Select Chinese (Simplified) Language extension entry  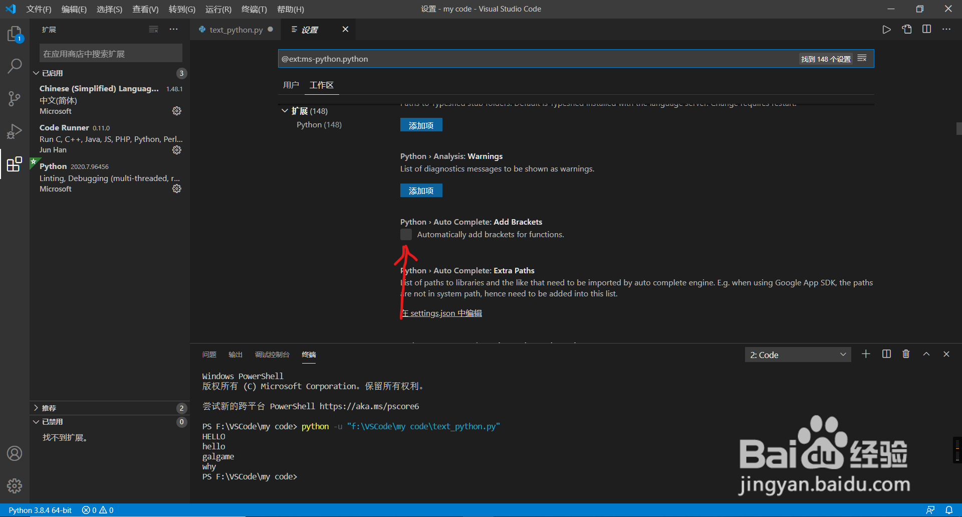(110, 99)
